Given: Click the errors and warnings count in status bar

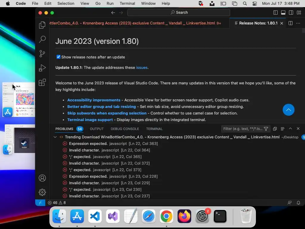Looking at the screenshot, I should click(x=57, y=203).
